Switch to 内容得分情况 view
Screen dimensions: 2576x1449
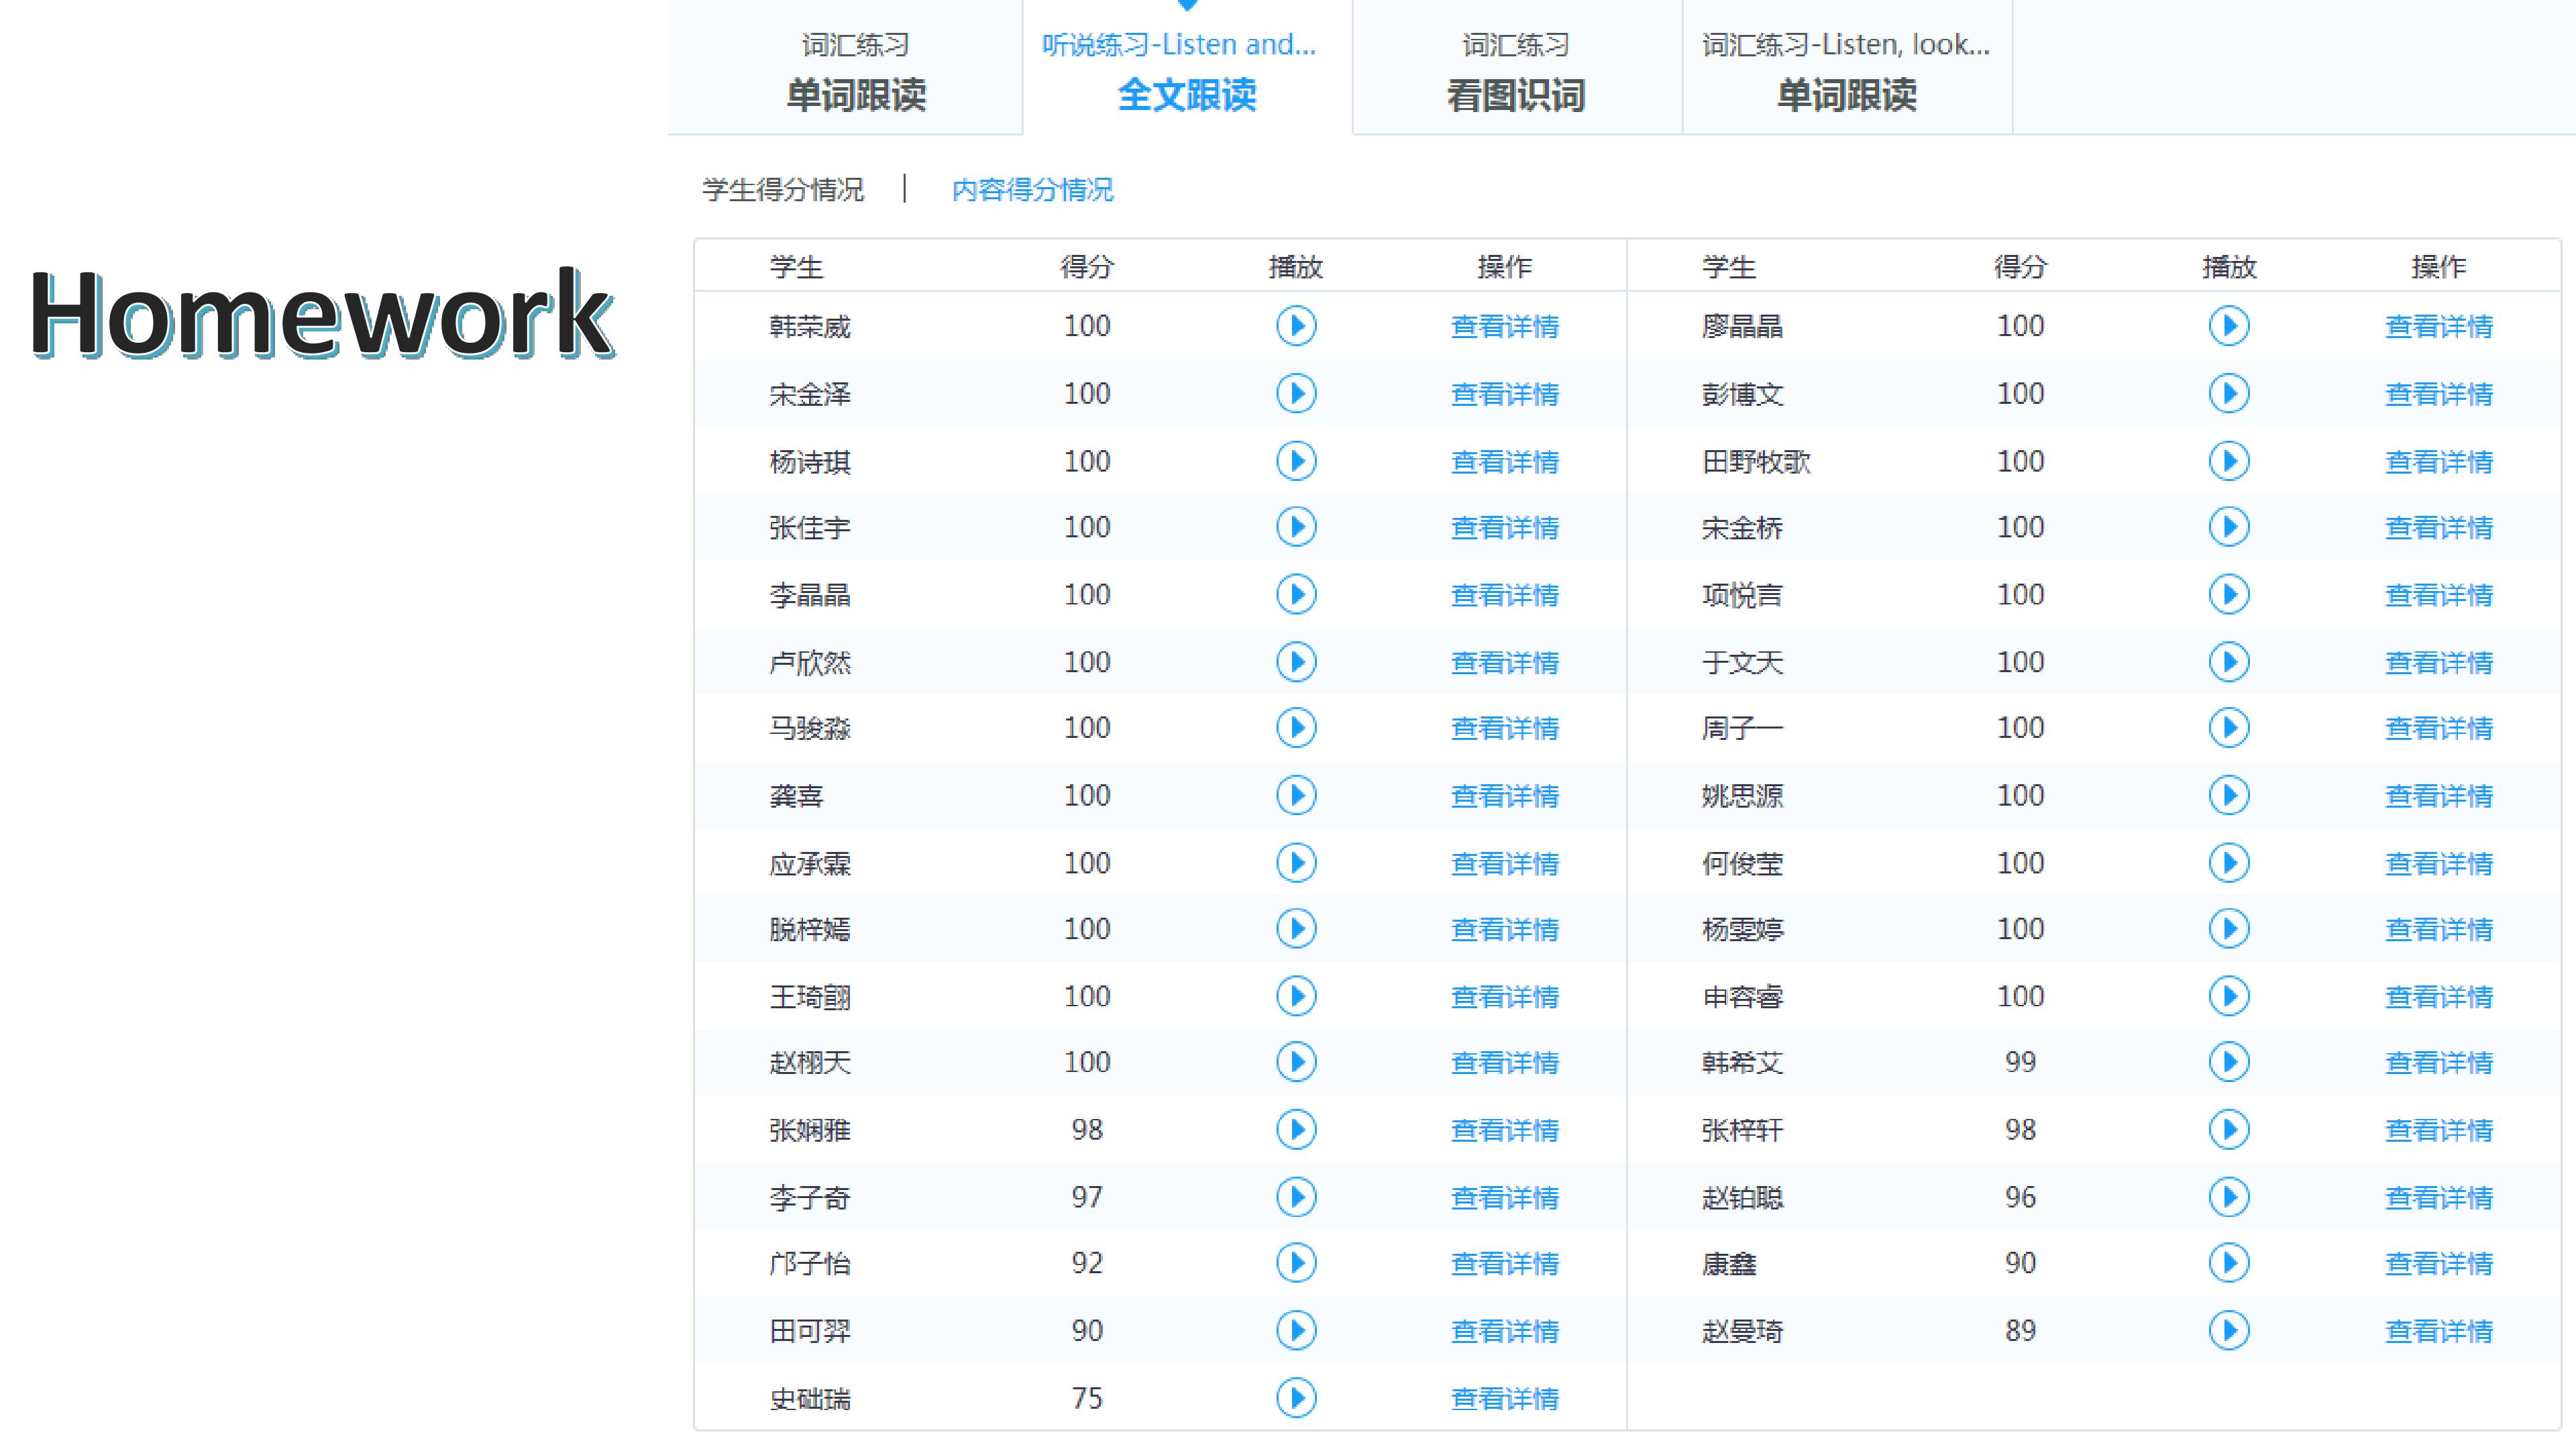click(x=1032, y=189)
